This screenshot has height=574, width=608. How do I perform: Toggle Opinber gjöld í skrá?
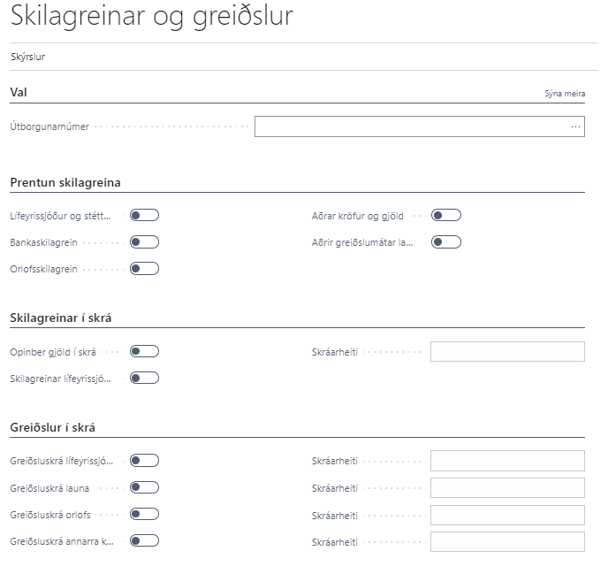[144, 351]
